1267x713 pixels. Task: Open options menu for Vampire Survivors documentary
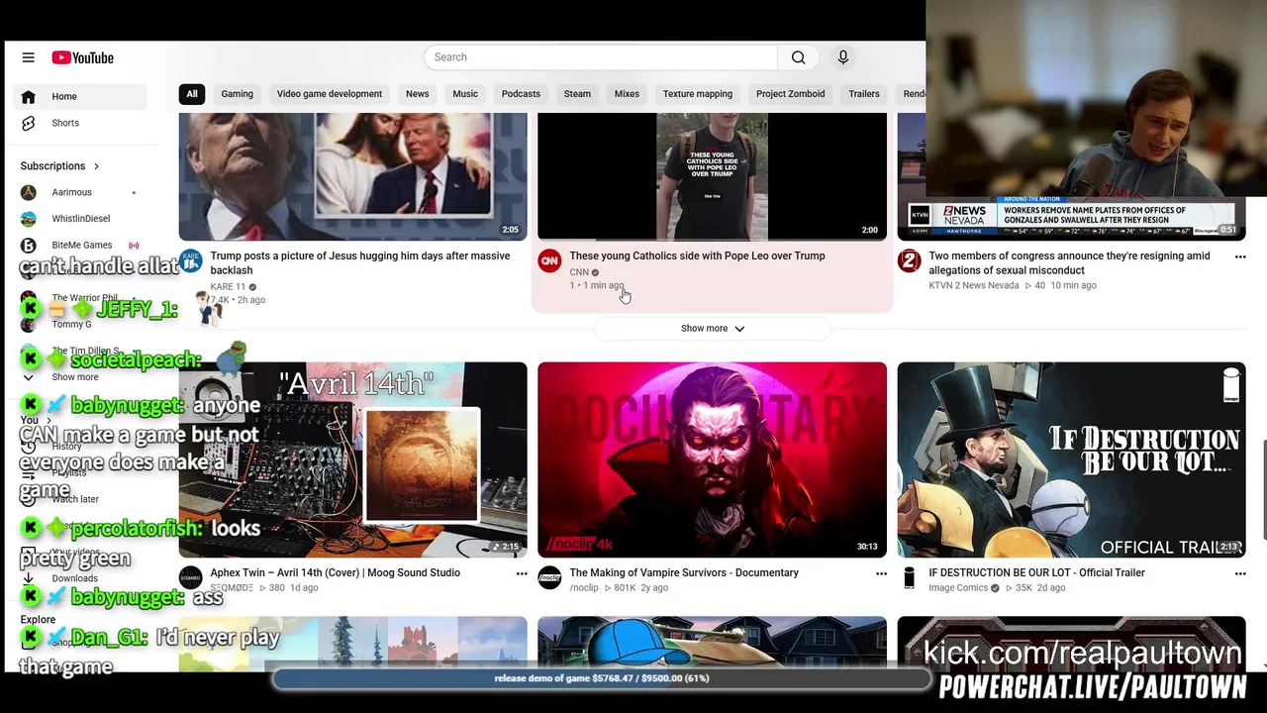click(881, 573)
